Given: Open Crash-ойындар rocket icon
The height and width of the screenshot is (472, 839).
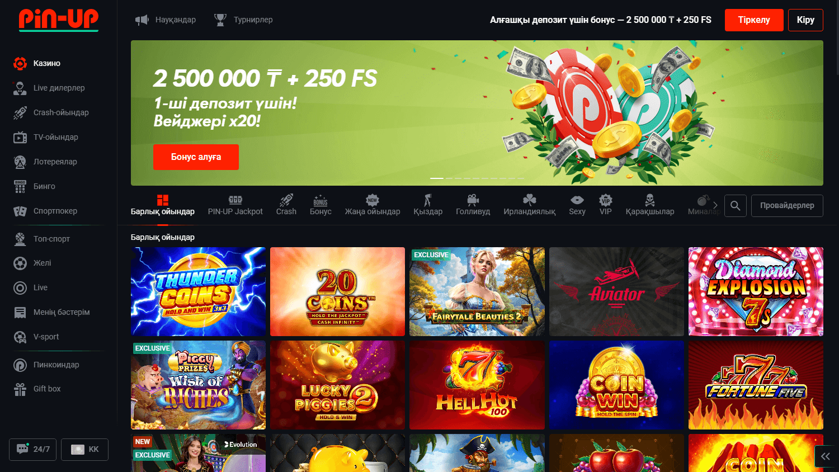Looking at the screenshot, I should [x=20, y=112].
